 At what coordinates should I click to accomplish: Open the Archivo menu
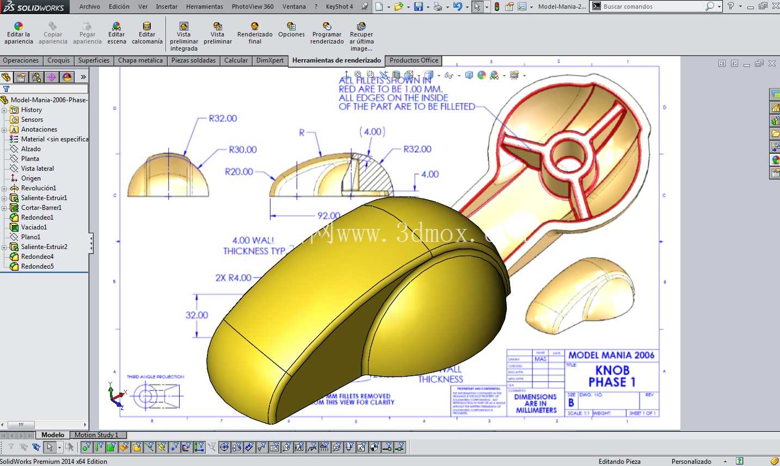click(90, 7)
